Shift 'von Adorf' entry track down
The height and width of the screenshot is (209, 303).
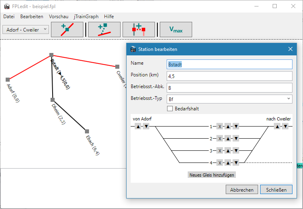(x=146, y=127)
